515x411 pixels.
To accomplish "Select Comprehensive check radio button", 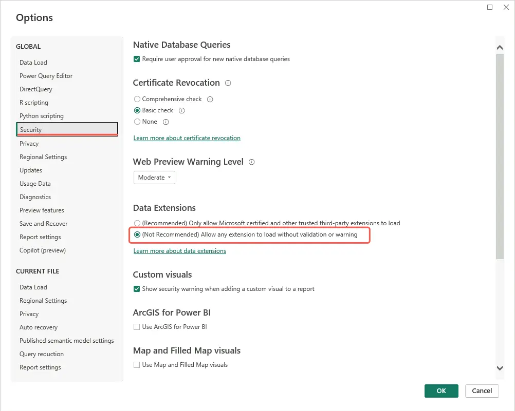I will coord(137,99).
